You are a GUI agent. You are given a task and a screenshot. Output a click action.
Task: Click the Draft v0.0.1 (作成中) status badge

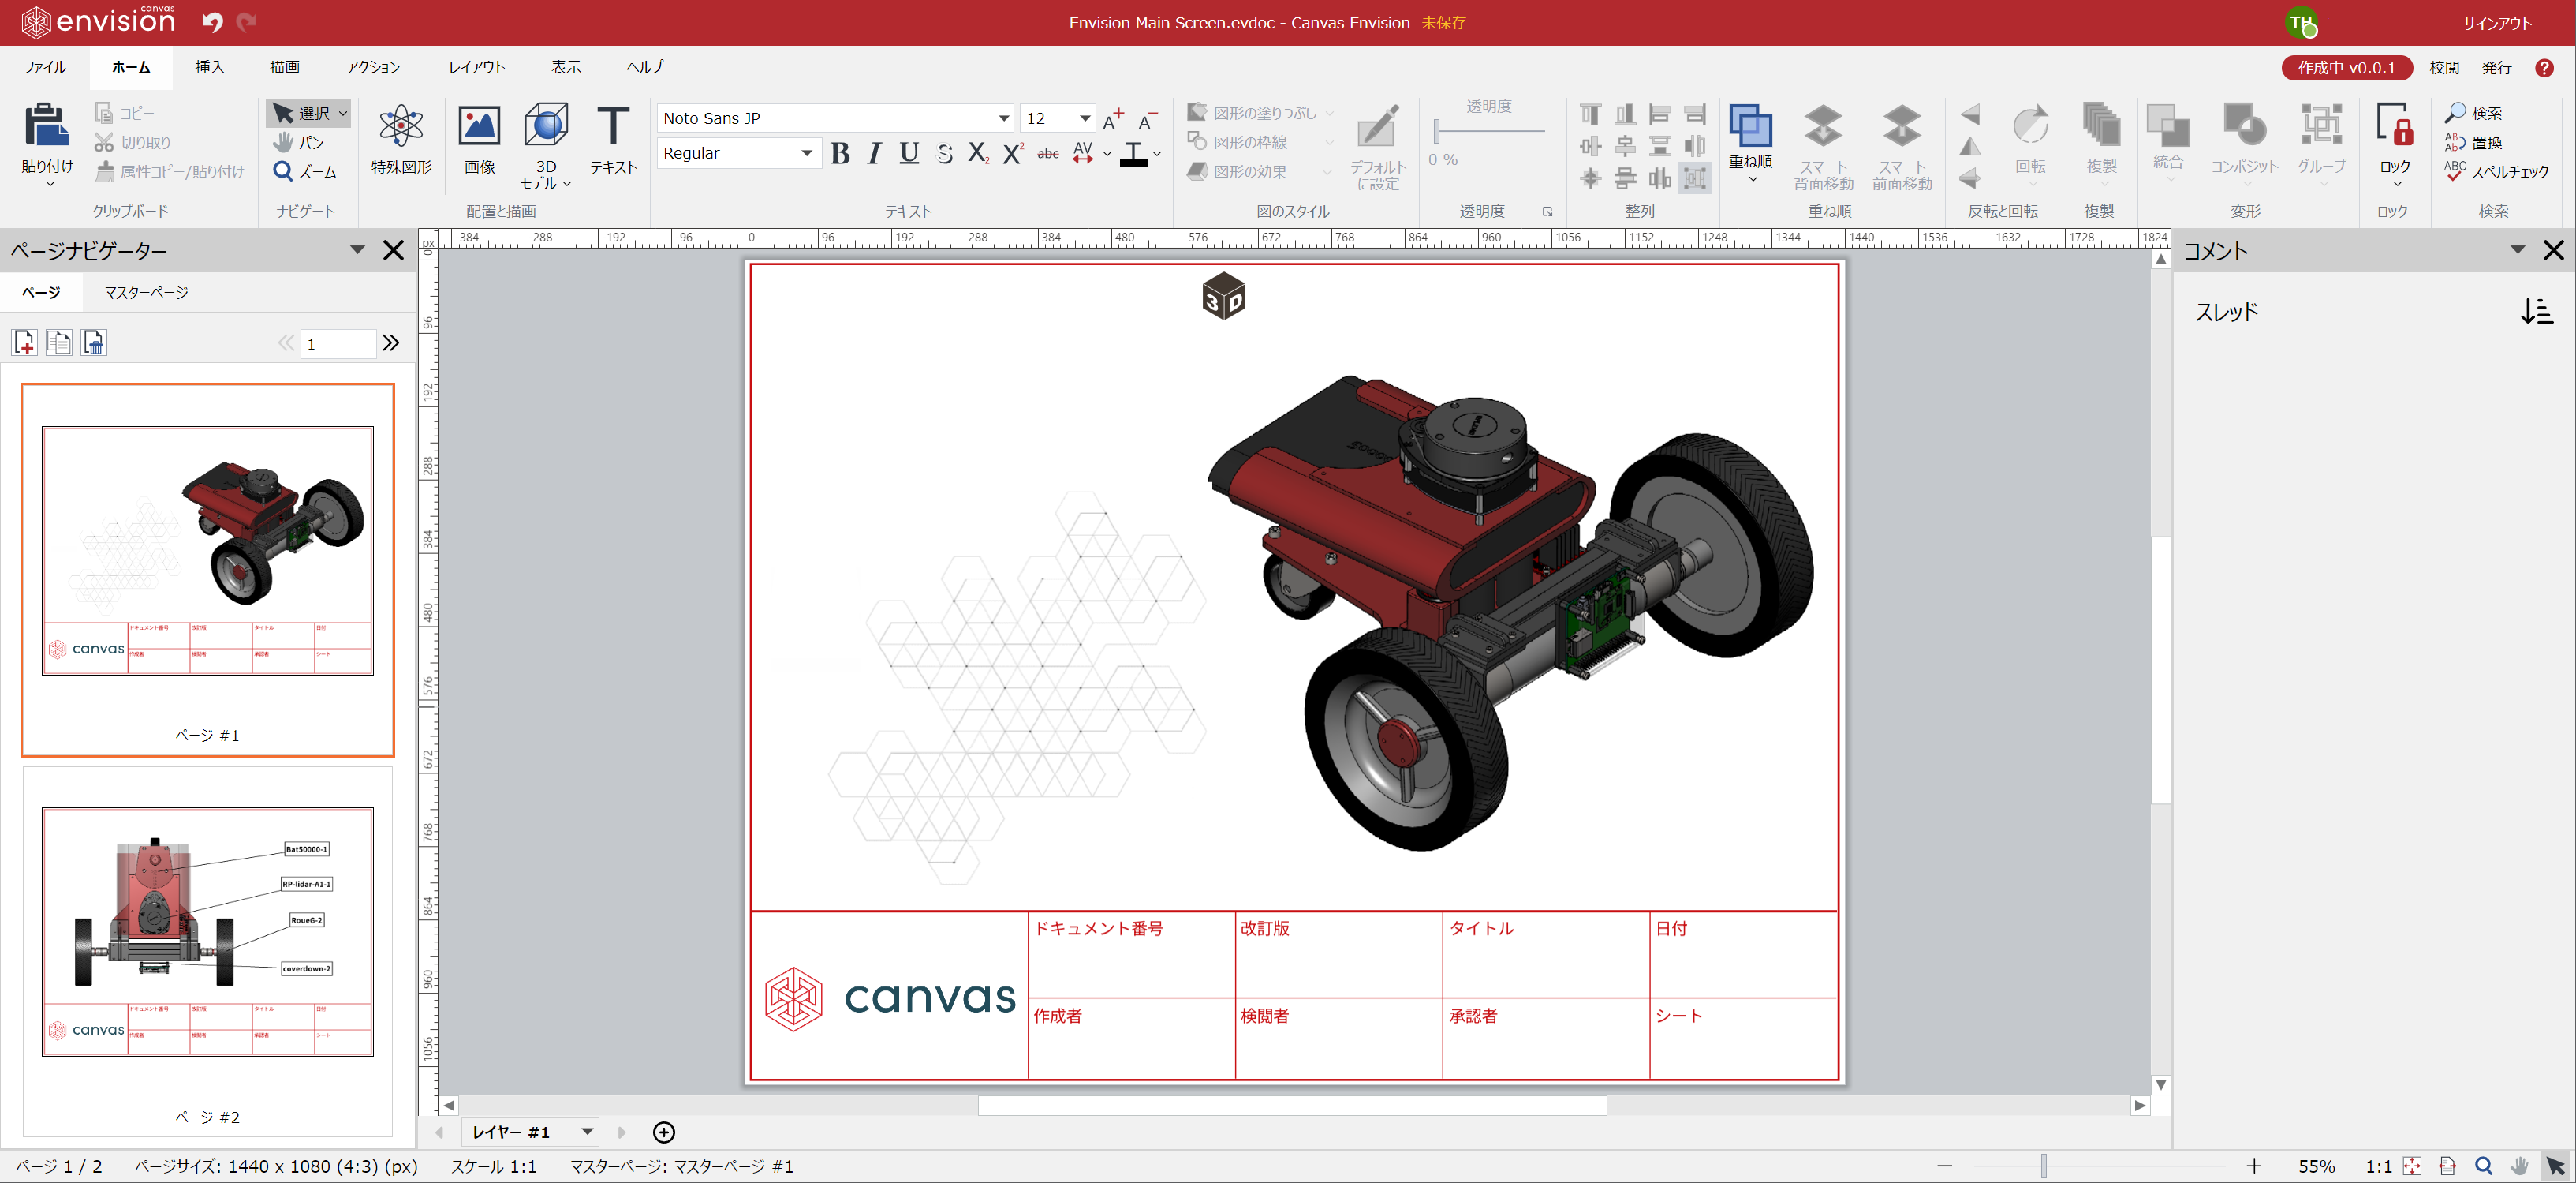[x=2346, y=67]
